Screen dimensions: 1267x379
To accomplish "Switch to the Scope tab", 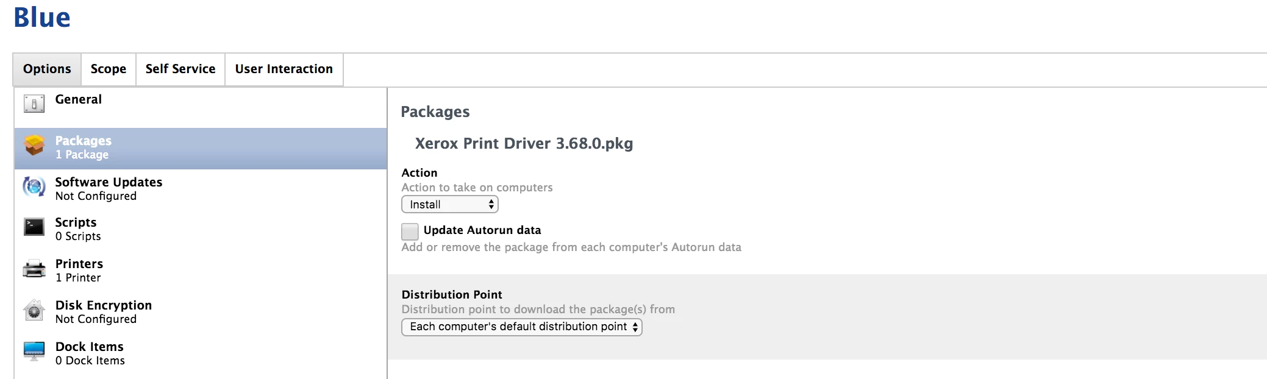I will [x=109, y=69].
